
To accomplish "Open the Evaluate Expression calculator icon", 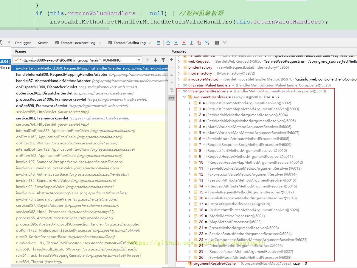I will click(217, 43).
